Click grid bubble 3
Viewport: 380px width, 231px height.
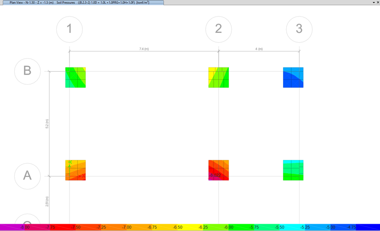[x=299, y=29]
